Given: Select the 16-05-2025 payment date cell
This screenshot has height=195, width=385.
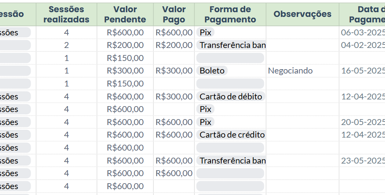Looking at the screenshot, I should point(362,71).
